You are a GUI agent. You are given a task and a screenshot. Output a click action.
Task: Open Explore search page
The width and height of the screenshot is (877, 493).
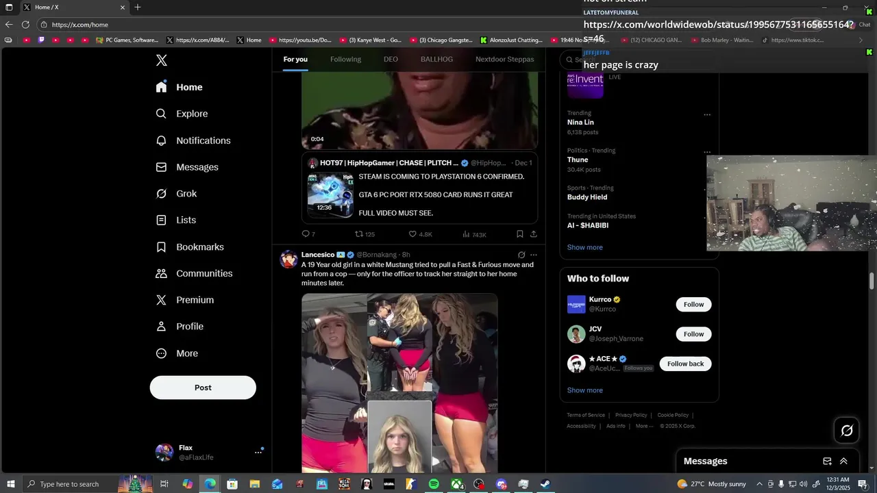(182, 114)
